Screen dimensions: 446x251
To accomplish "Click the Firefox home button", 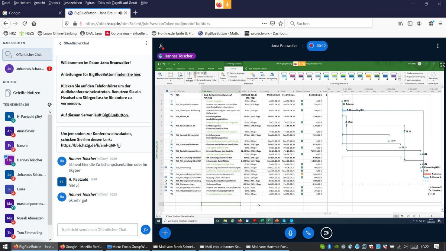I will point(34,23).
